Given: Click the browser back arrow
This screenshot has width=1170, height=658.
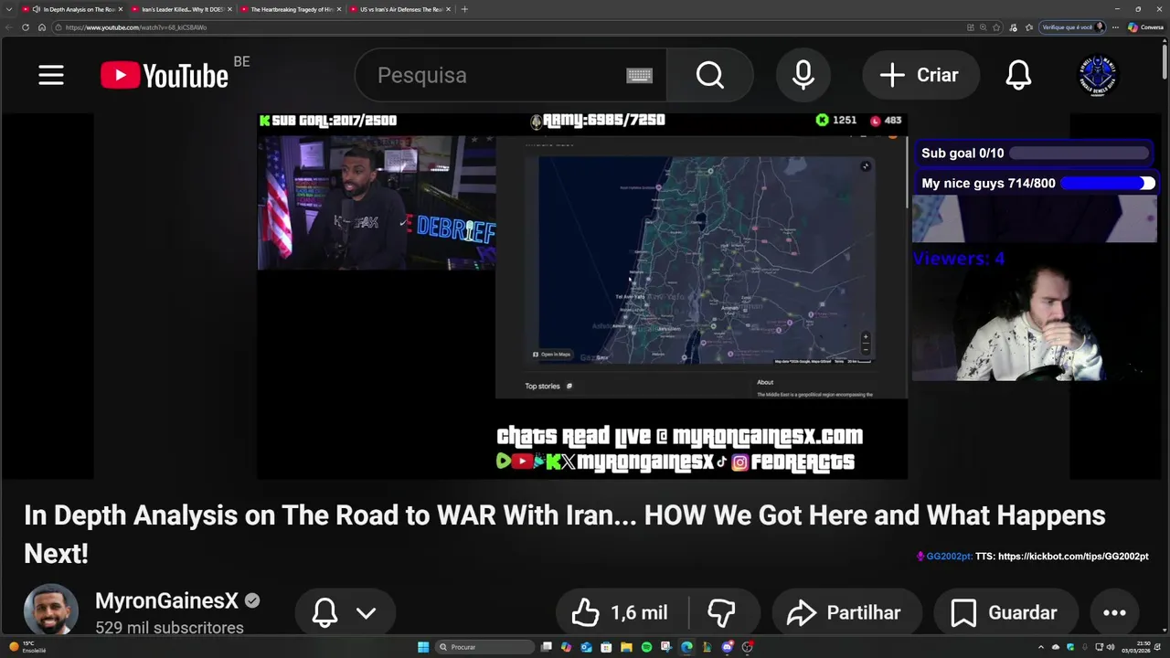Looking at the screenshot, I should (9, 27).
